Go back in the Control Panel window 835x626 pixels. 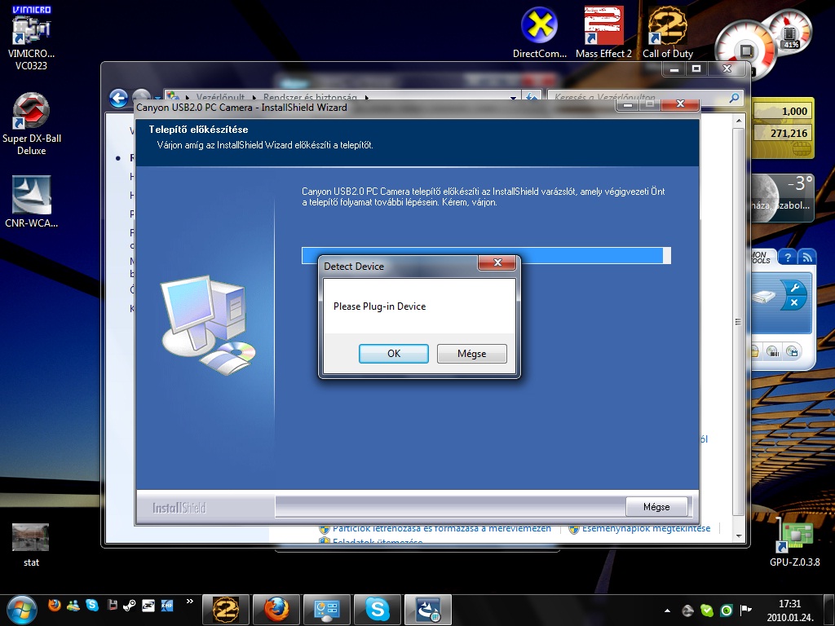118,98
